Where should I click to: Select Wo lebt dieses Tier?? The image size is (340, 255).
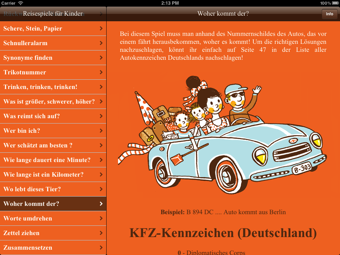32,189
